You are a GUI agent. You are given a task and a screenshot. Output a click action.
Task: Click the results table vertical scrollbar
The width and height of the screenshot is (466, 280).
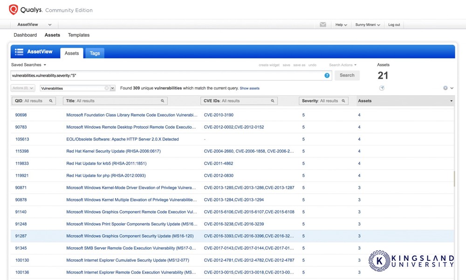454,179
